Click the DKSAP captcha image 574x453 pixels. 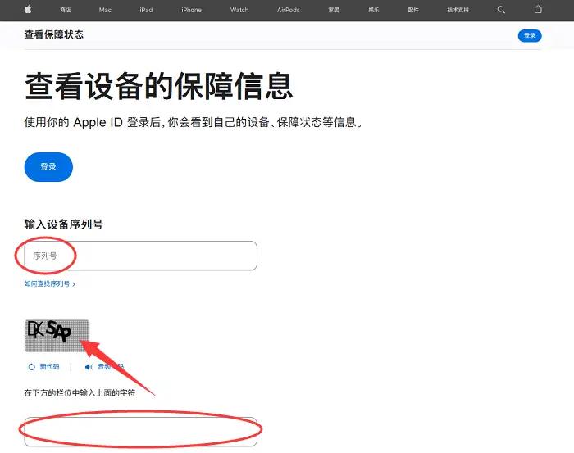[x=57, y=336]
